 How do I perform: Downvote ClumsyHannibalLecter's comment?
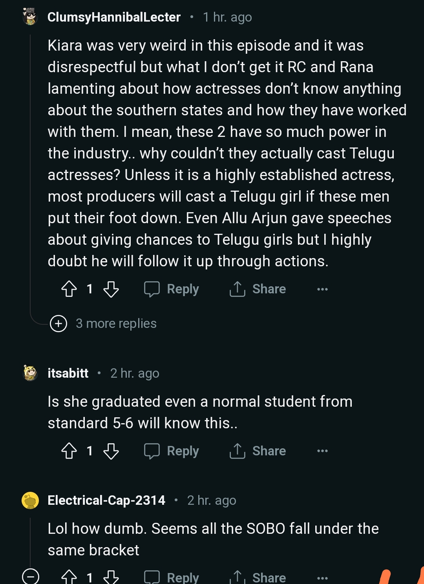[x=111, y=289]
